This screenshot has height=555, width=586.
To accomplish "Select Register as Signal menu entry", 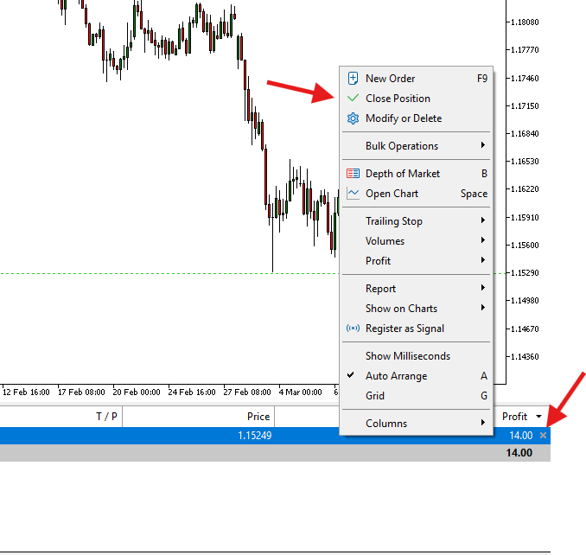I will pos(417,329).
